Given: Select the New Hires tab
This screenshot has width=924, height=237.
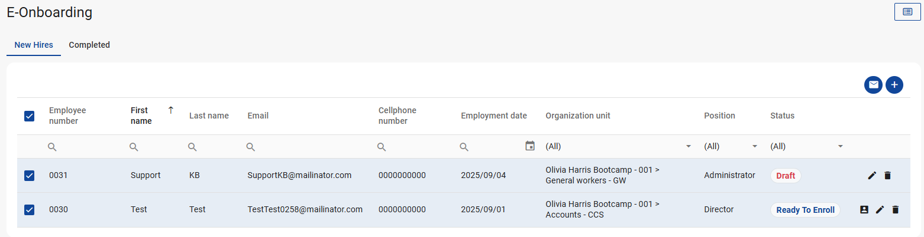Looking at the screenshot, I should 34,45.
